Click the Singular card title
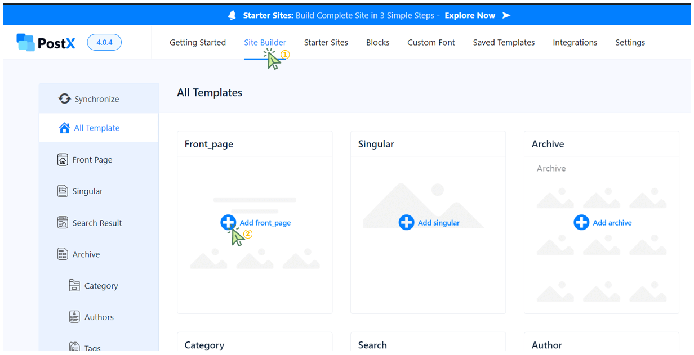This screenshot has width=694, height=355. pos(376,144)
